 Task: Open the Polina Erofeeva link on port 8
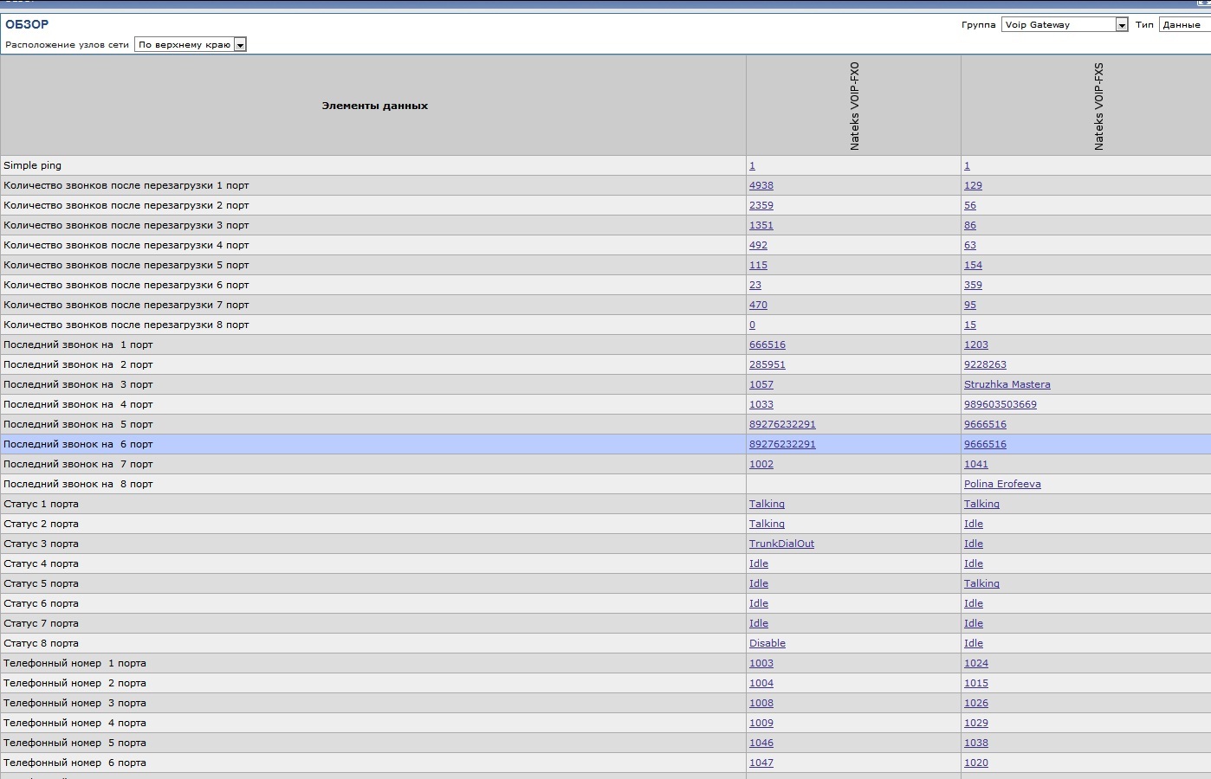click(1001, 484)
